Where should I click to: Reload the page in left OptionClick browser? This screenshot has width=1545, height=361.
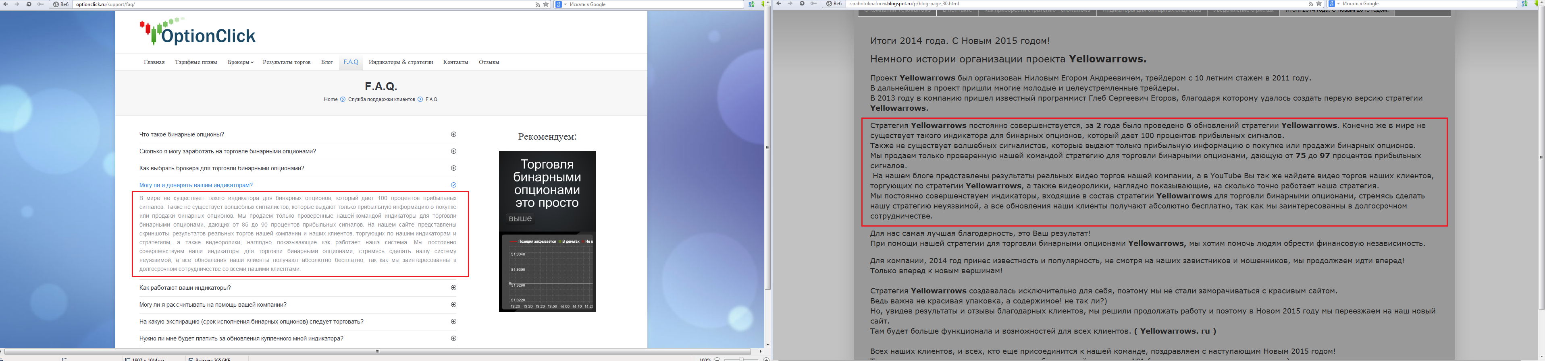29,4
